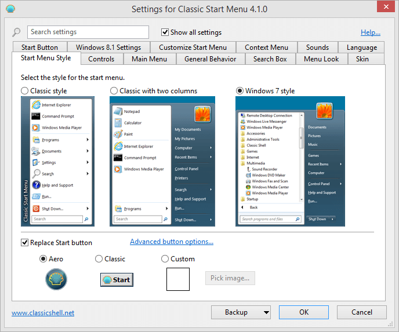399x332 pixels.
Task: Click the window resize grip in corner
Action: [x=390, y=324]
